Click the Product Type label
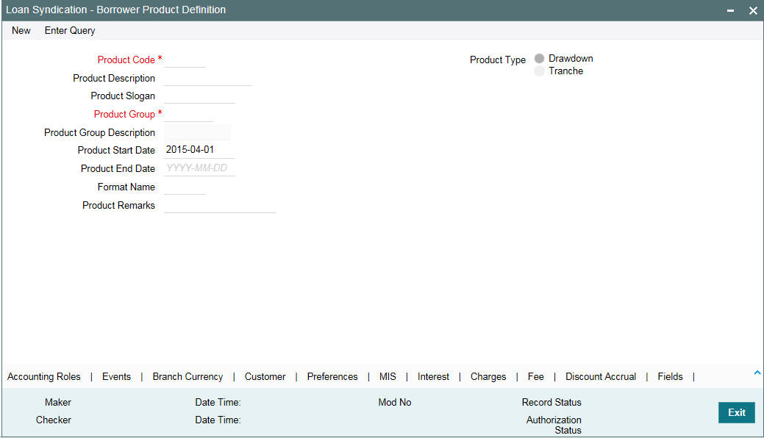Viewport: 764px width, 438px height. coord(498,60)
